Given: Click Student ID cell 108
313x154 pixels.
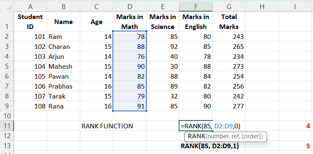Looking at the screenshot, I should 30,106.
